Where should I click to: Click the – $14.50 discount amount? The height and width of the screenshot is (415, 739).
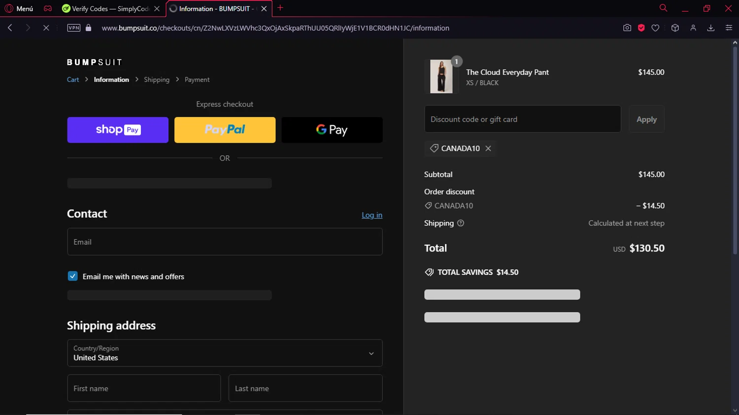[650, 206]
